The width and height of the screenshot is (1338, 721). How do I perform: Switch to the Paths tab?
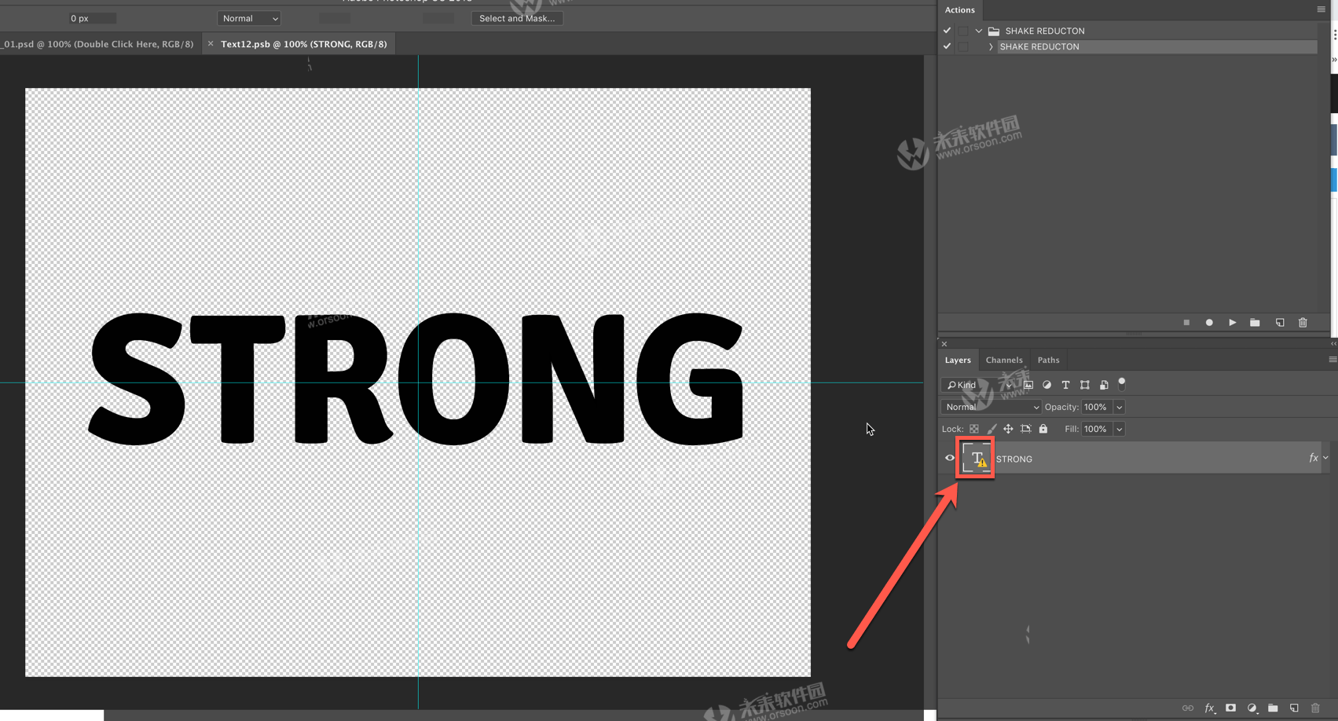click(x=1048, y=360)
